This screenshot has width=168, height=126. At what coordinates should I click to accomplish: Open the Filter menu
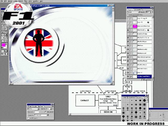point(26,1)
